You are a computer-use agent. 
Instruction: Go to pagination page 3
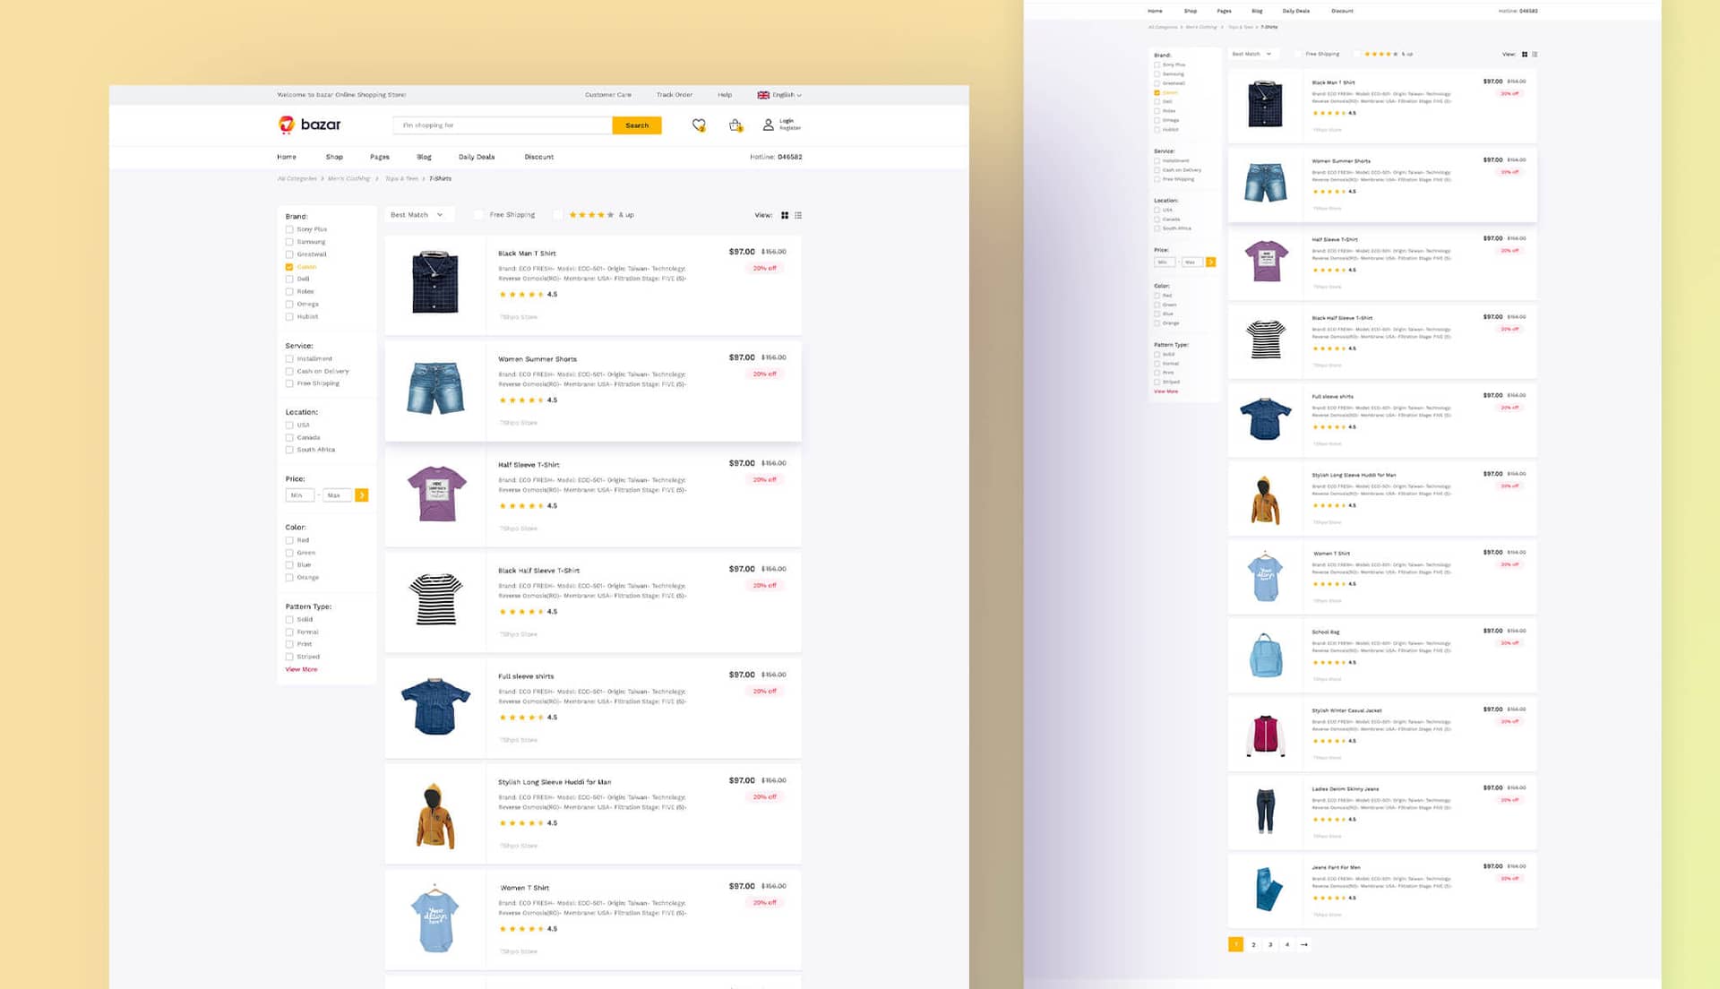coord(1270,944)
